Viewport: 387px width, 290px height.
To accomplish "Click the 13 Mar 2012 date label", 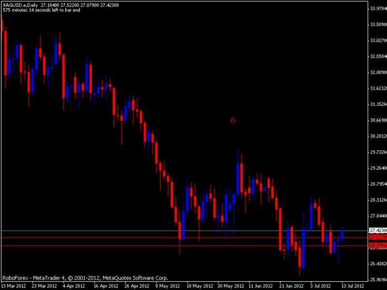I will [14, 286].
